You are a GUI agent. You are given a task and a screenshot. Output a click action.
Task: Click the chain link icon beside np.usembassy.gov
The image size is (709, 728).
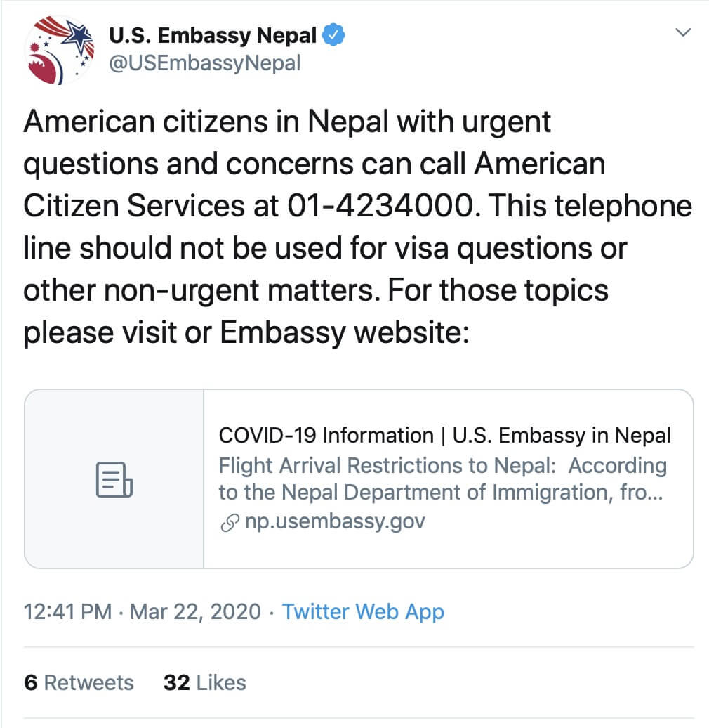point(228,522)
